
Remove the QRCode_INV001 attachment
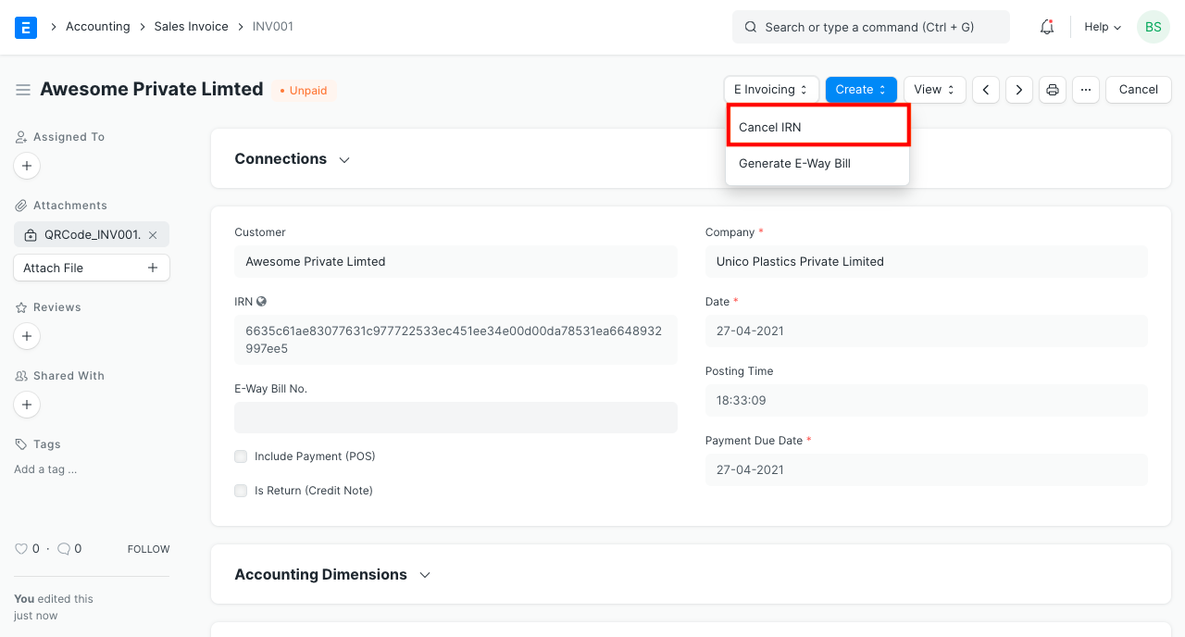pyautogui.click(x=153, y=234)
